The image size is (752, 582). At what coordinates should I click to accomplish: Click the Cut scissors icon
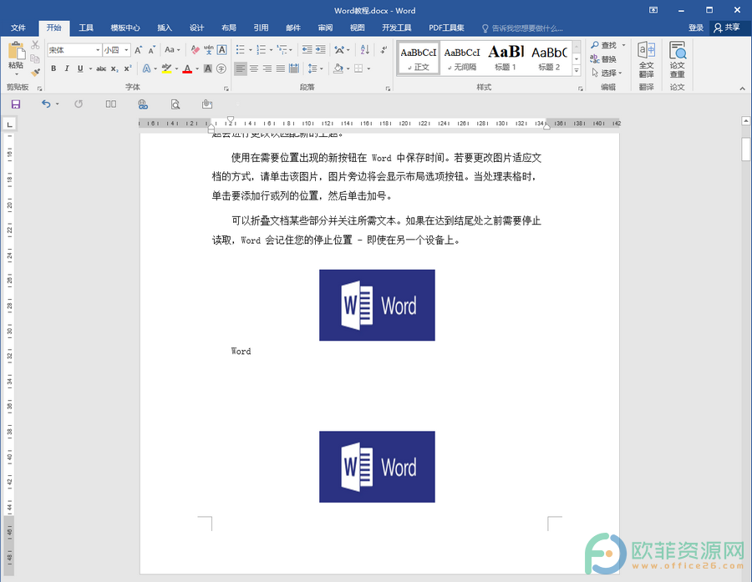[35, 45]
